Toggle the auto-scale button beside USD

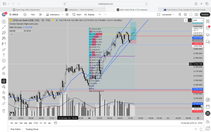coord(190,20)
